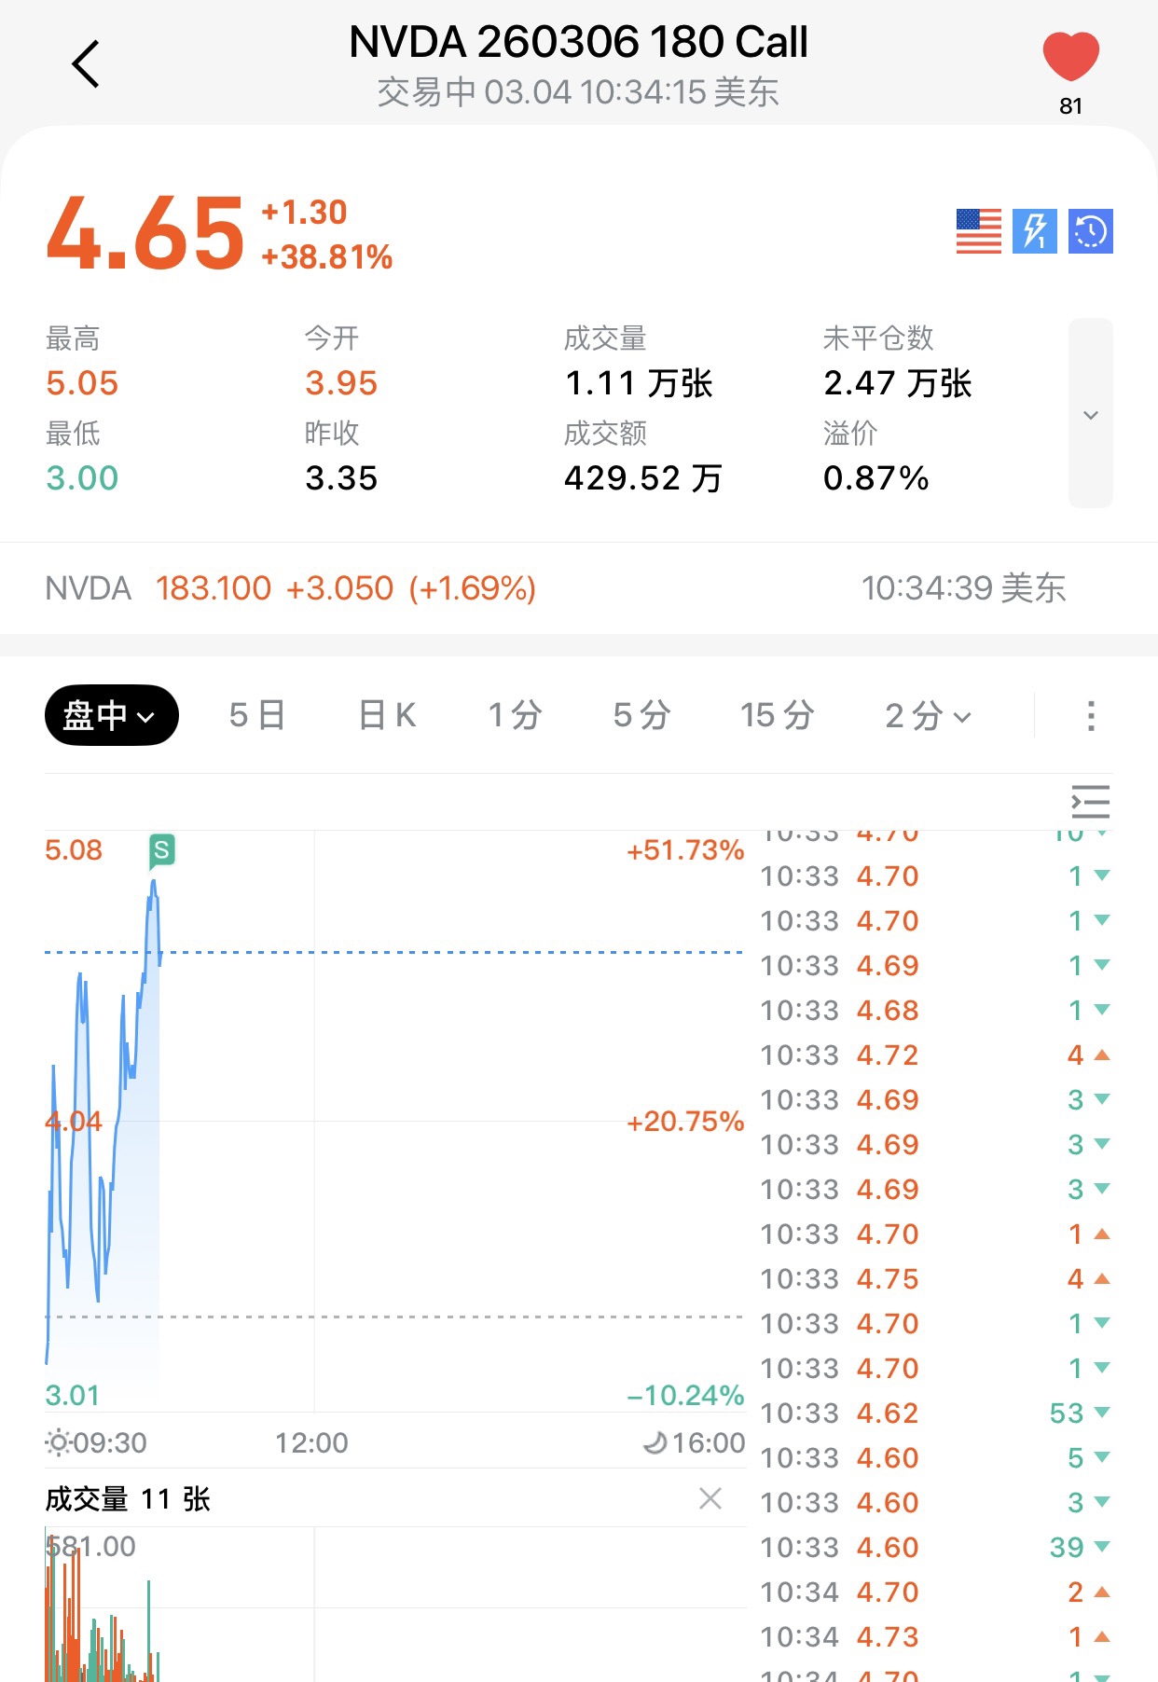Expand the quote details chevron

click(x=1090, y=414)
